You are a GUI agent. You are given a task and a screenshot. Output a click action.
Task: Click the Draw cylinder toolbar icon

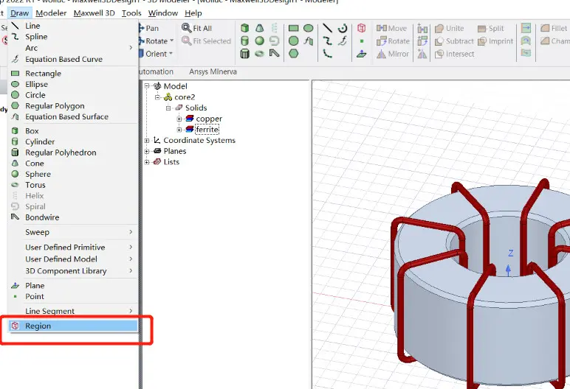pyautogui.click(x=245, y=41)
